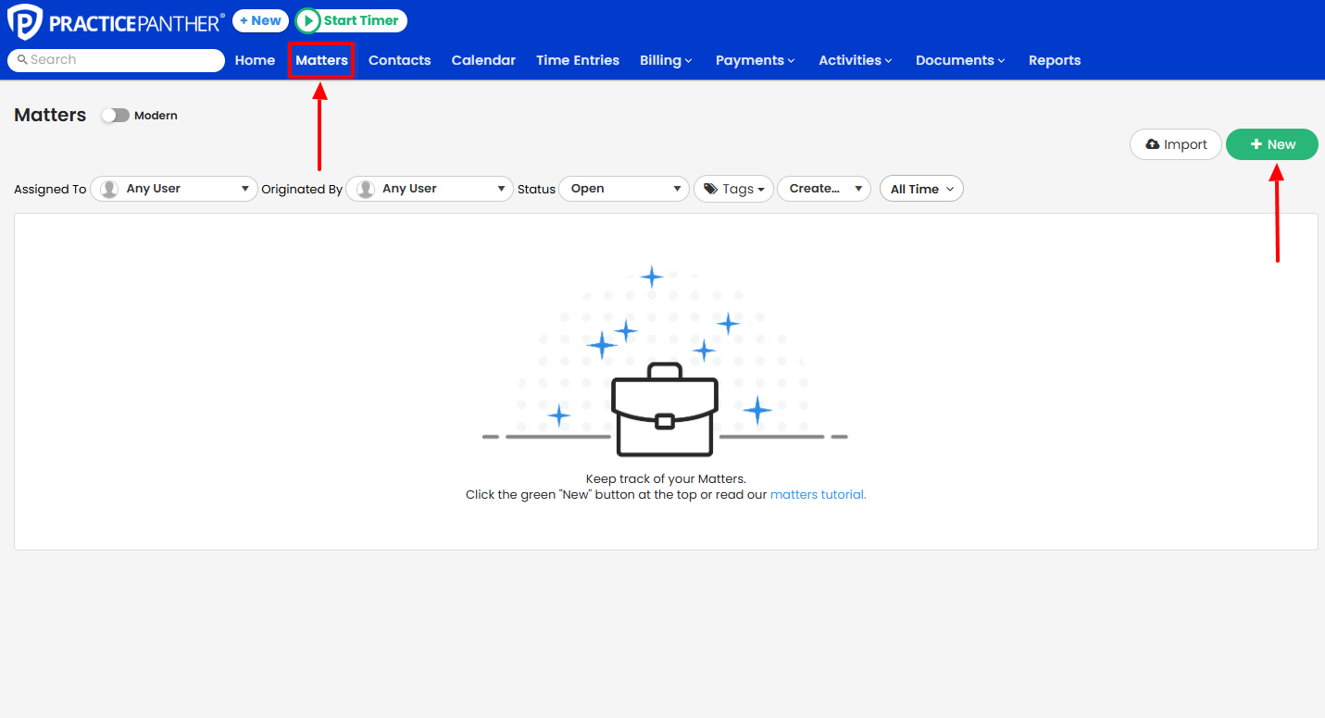The width and height of the screenshot is (1325, 718).
Task: Click the briefcase illustration in the empty state
Action: (663, 410)
